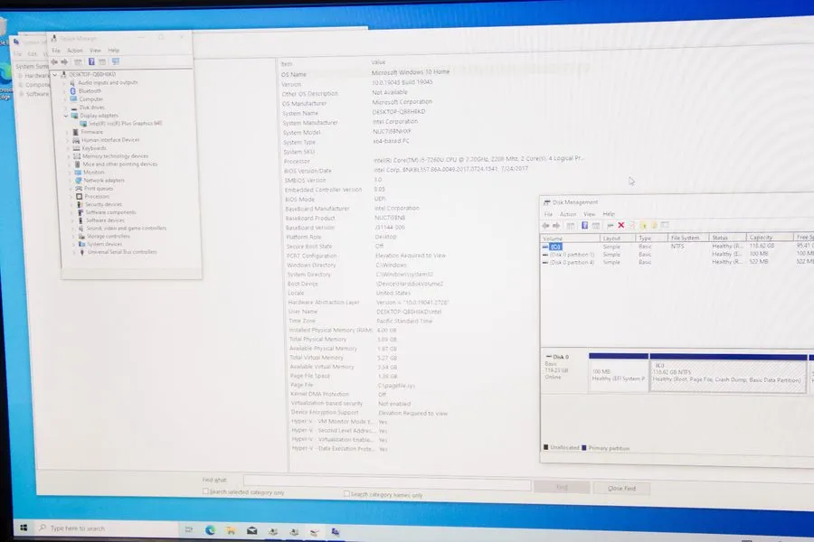Click taskbar 'Type here to search' box
This screenshot has height=542, width=814.
pyautogui.click(x=107, y=528)
